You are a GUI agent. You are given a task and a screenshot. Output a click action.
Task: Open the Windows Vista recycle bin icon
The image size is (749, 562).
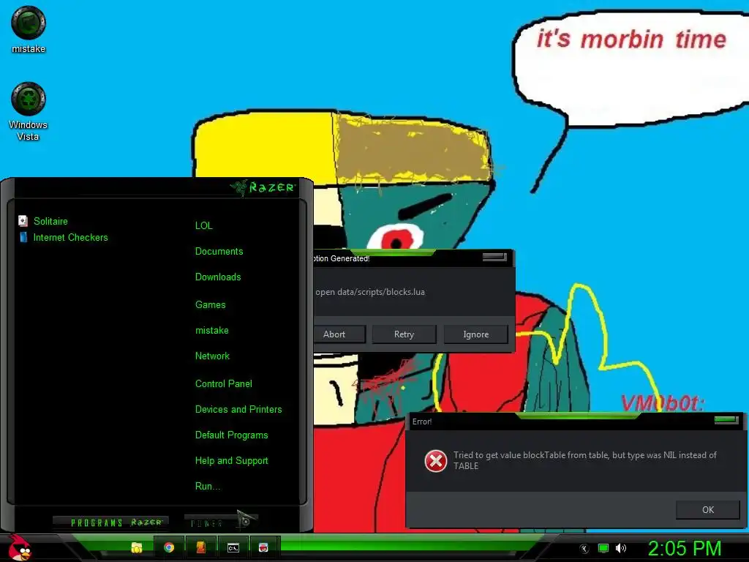tap(29, 111)
